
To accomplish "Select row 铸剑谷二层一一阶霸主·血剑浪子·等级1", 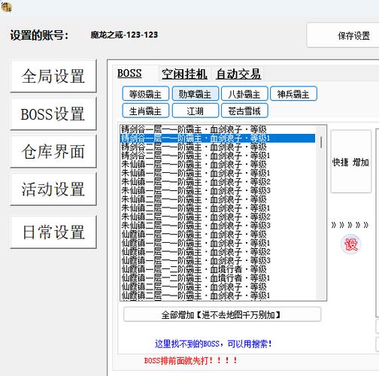I will tap(217, 156).
